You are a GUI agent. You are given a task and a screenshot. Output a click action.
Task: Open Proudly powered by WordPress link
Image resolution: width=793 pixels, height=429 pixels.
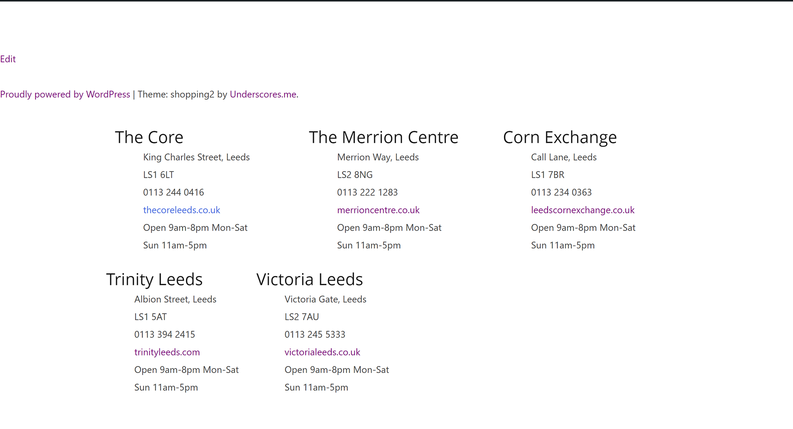65,94
